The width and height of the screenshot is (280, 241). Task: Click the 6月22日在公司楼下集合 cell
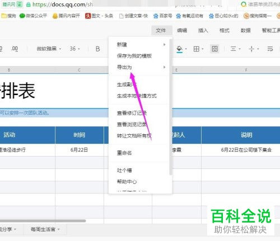click(x=241, y=150)
